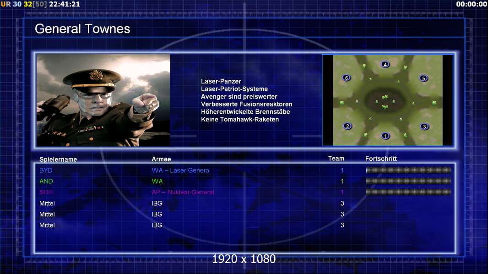488x274 pixels.
Task: Select player name SHH
Action: (46, 192)
